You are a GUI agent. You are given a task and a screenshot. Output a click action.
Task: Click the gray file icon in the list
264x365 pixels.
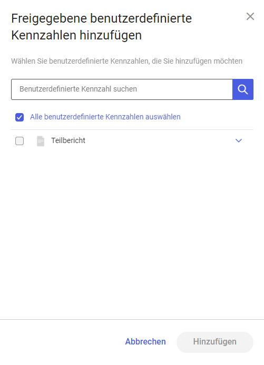pos(41,141)
